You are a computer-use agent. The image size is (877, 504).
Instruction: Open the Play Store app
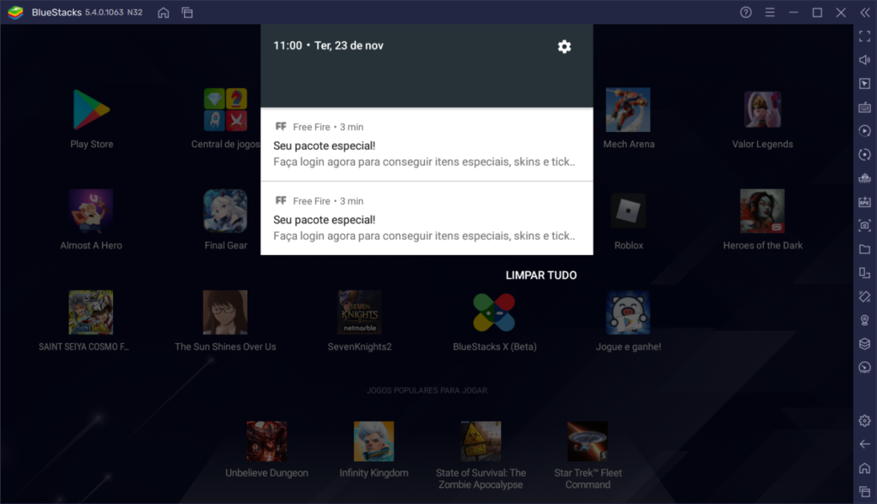point(91,110)
